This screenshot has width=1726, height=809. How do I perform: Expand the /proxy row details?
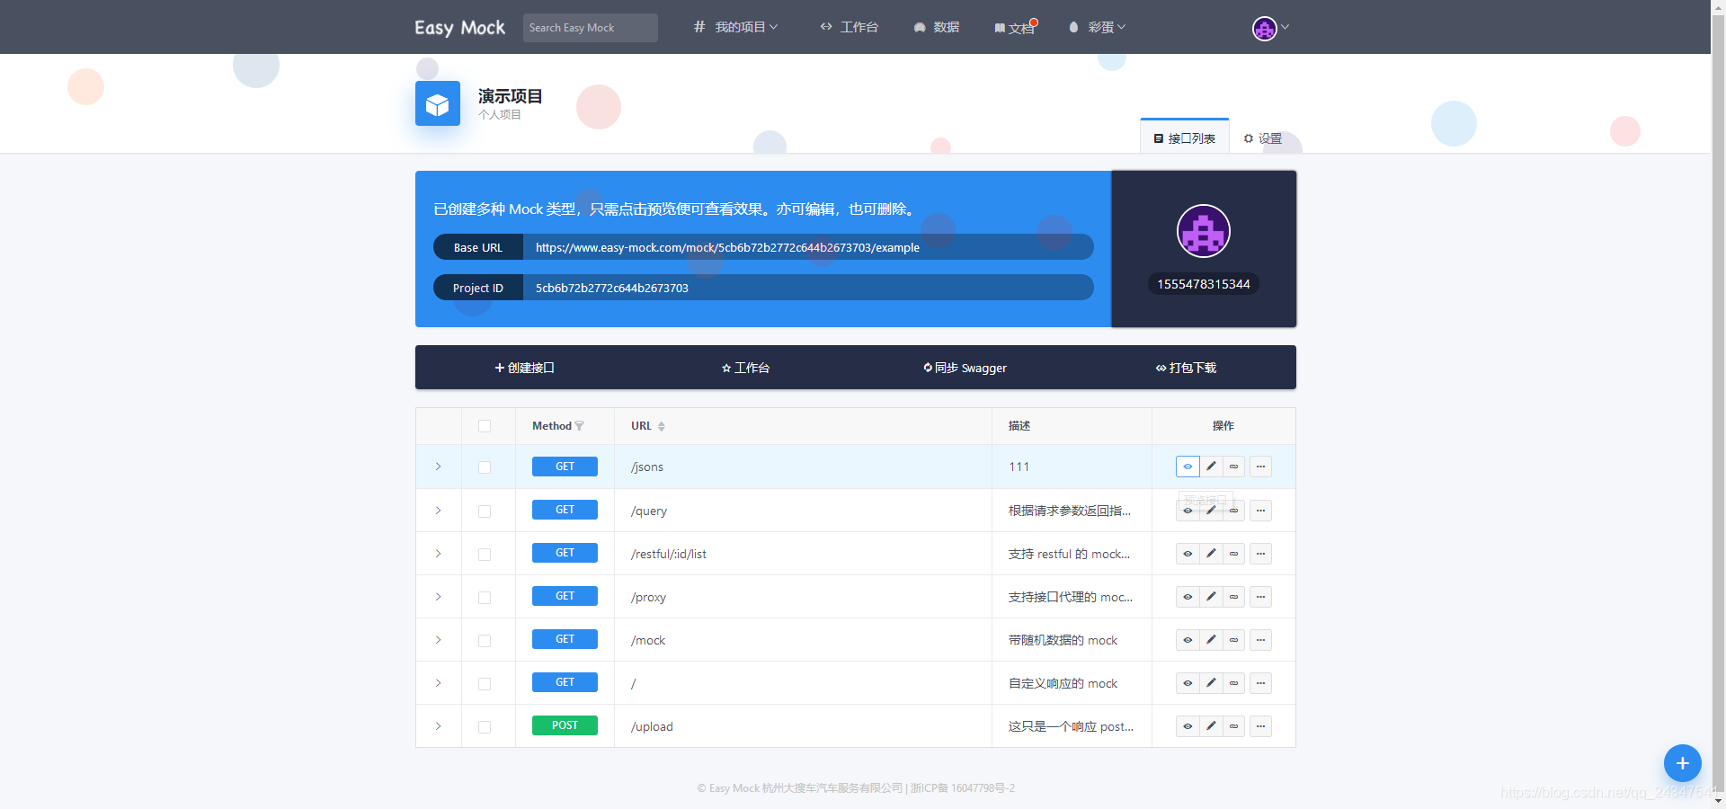[439, 597]
